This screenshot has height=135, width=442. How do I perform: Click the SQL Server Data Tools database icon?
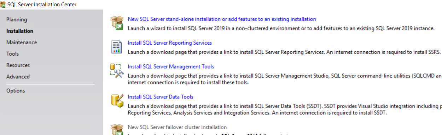tap(117, 100)
